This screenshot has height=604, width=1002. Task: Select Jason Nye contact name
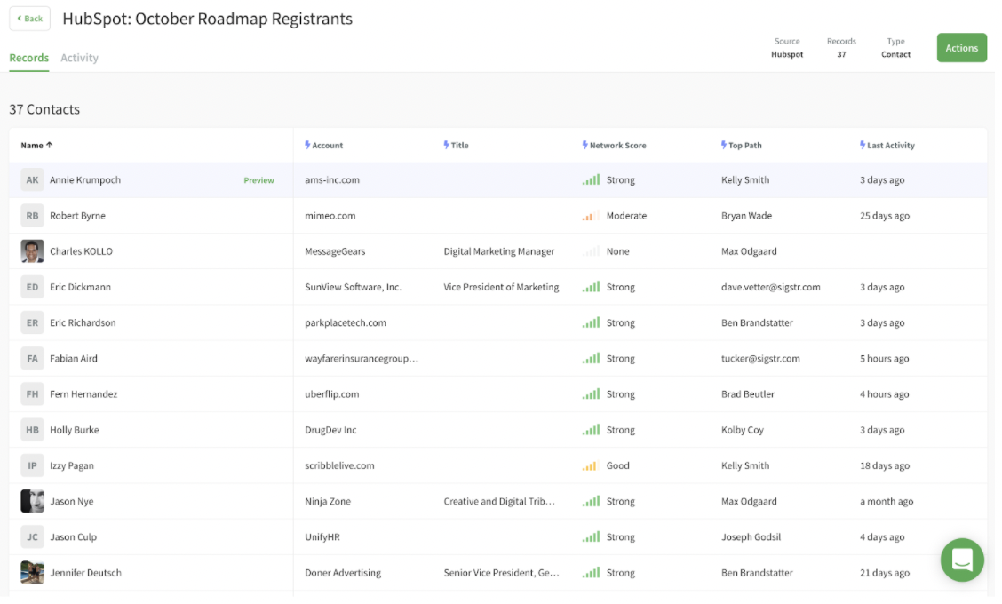pyautogui.click(x=72, y=501)
